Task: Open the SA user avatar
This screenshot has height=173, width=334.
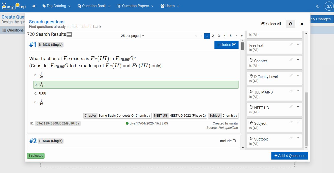Action: pyautogui.click(x=329, y=6)
